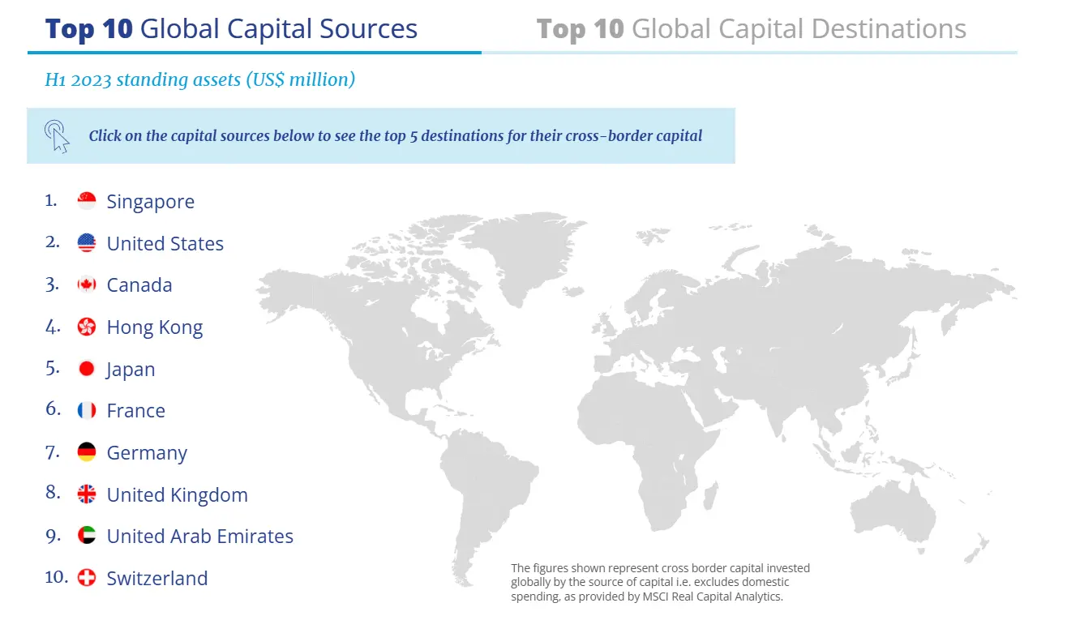The height and width of the screenshot is (633, 1080).
Task: Select Hong Kong from capital sources list
Action: coord(155,327)
